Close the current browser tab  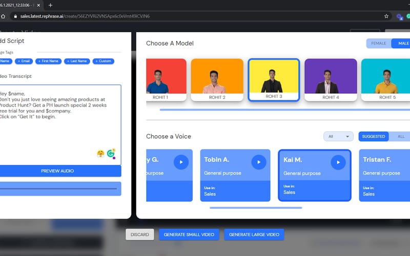point(38,5)
